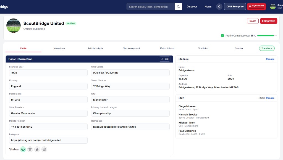Click the stadium address text
Image resolution: width=283 pixels, height=160 pixels.
click(208, 87)
